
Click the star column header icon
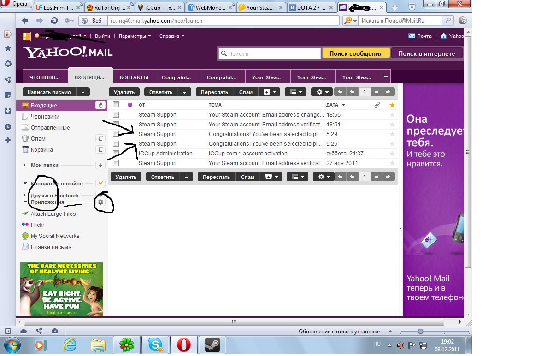[392, 105]
